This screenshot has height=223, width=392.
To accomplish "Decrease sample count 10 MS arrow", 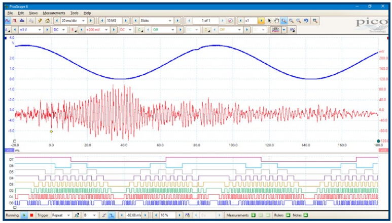I will 102,21.
